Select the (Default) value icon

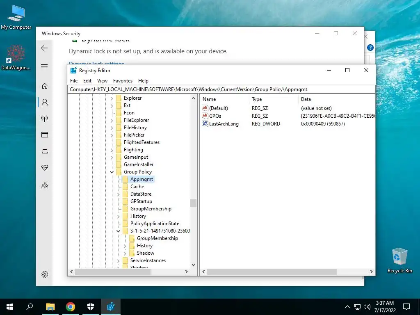coord(205,108)
